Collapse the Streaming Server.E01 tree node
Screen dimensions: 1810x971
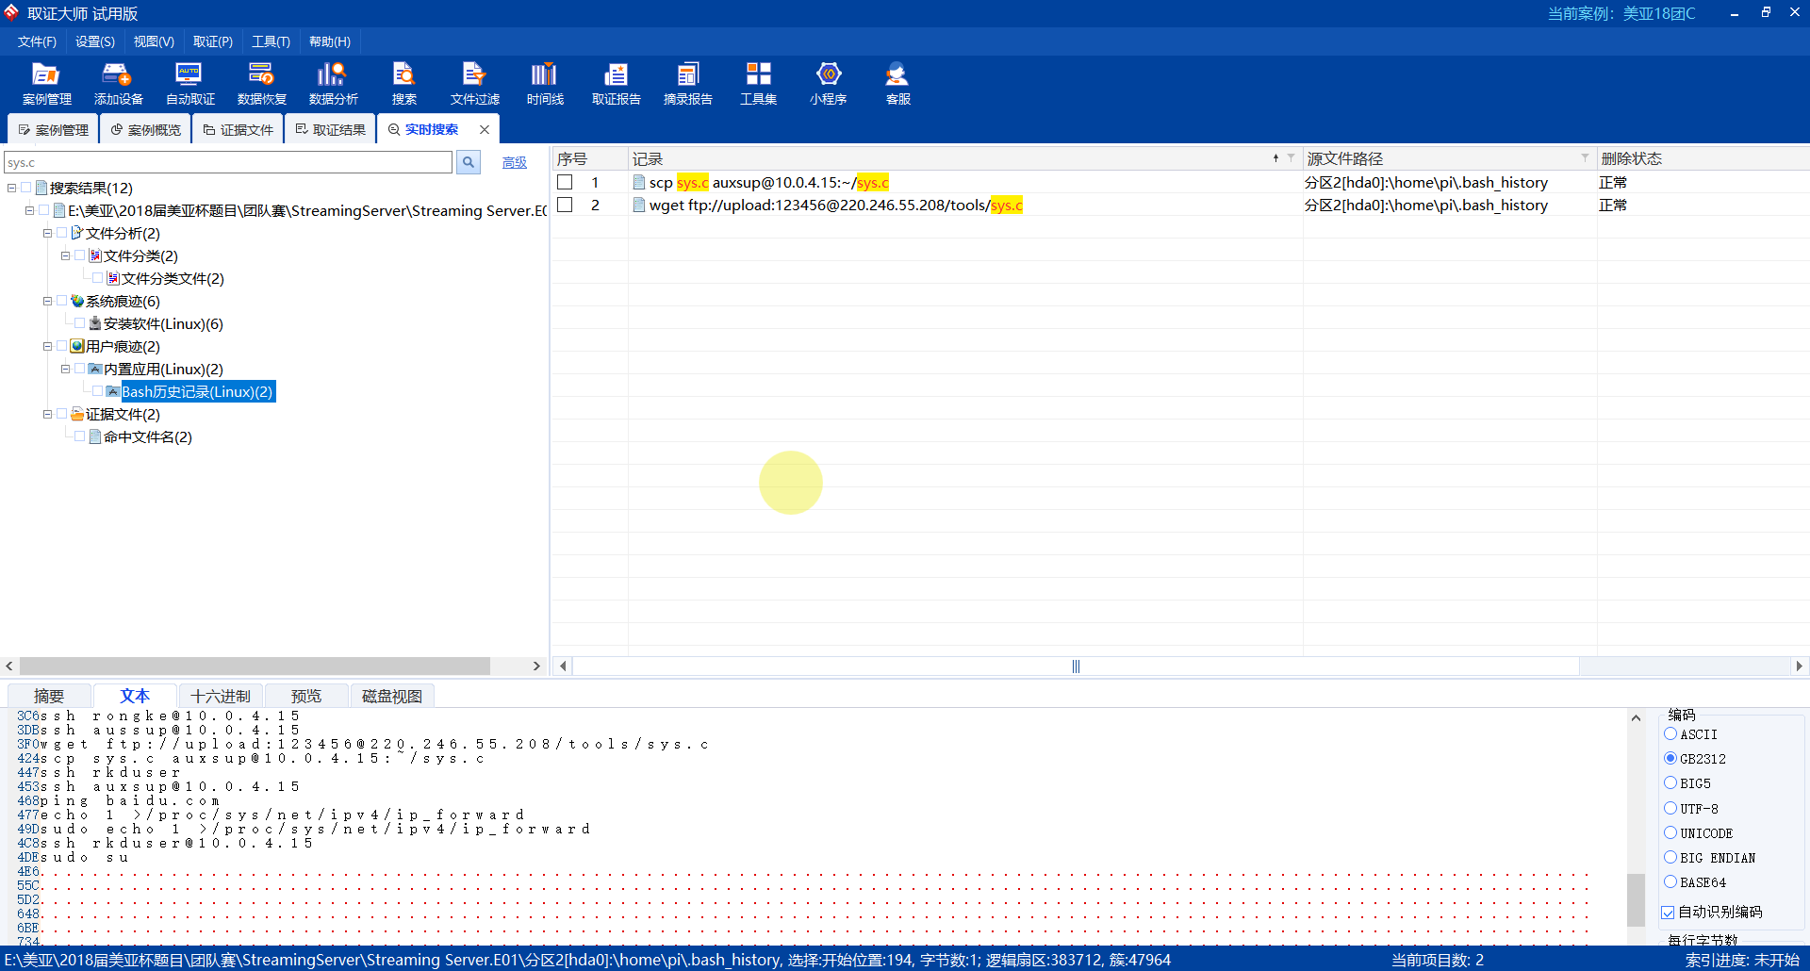click(29, 210)
